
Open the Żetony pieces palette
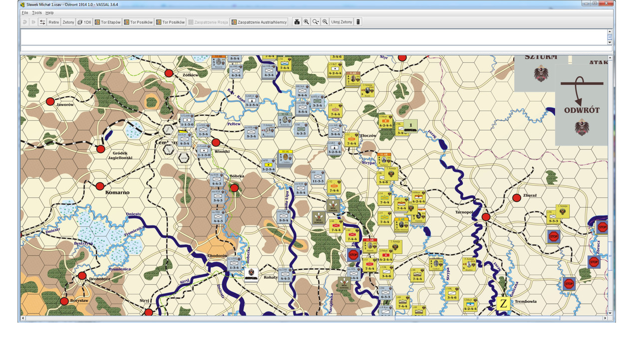[x=68, y=22]
